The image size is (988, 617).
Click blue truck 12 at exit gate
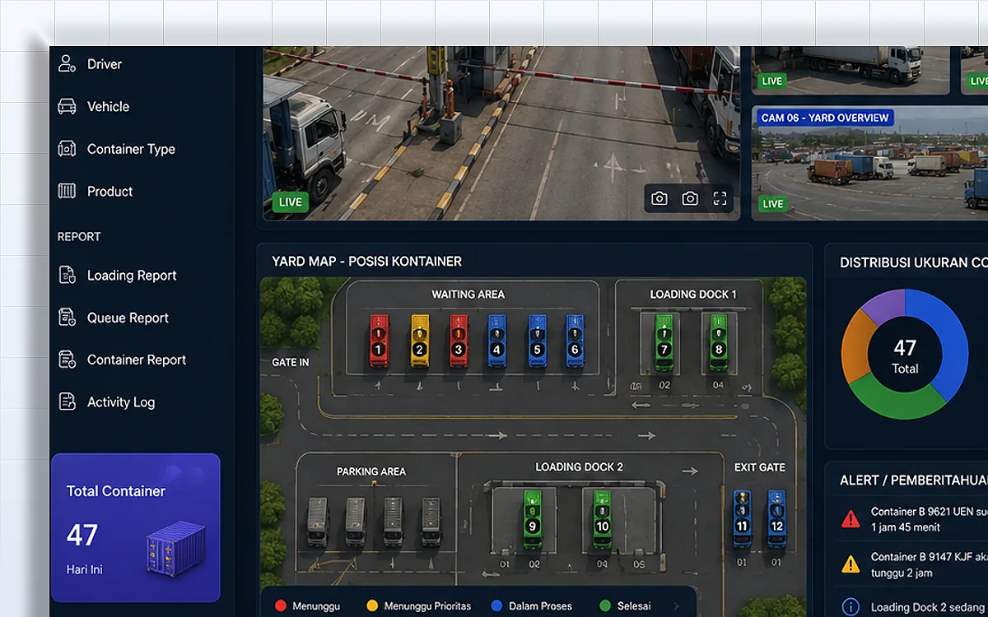pos(776,518)
